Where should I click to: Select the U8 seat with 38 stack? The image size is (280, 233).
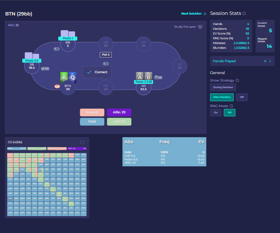tap(106, 44)
